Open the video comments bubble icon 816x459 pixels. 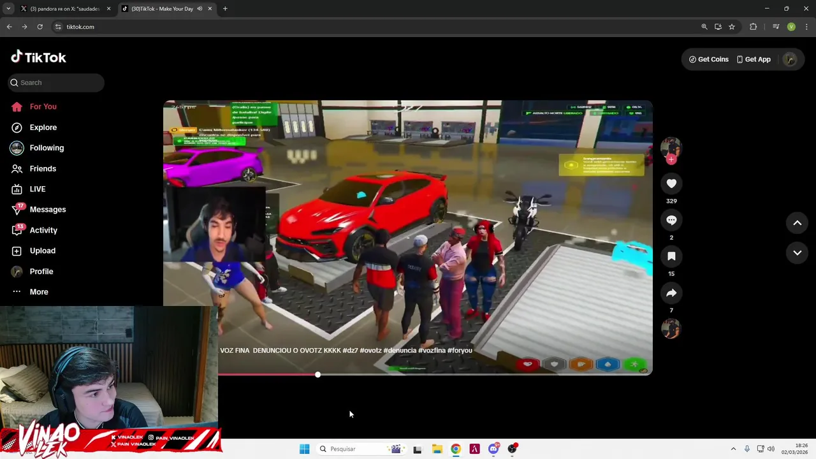pyautogui.click(x=671, y=220)
